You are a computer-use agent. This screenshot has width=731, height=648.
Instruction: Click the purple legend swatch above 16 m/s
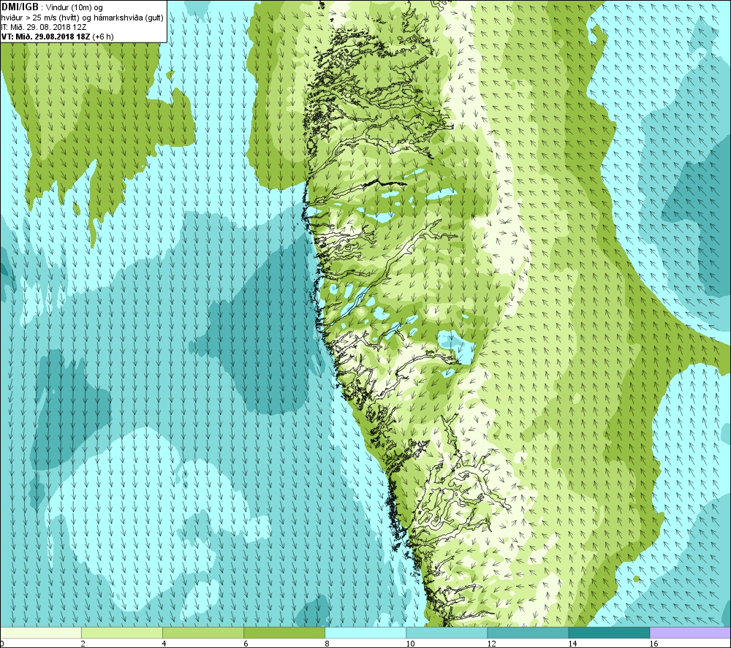[690, 633]
